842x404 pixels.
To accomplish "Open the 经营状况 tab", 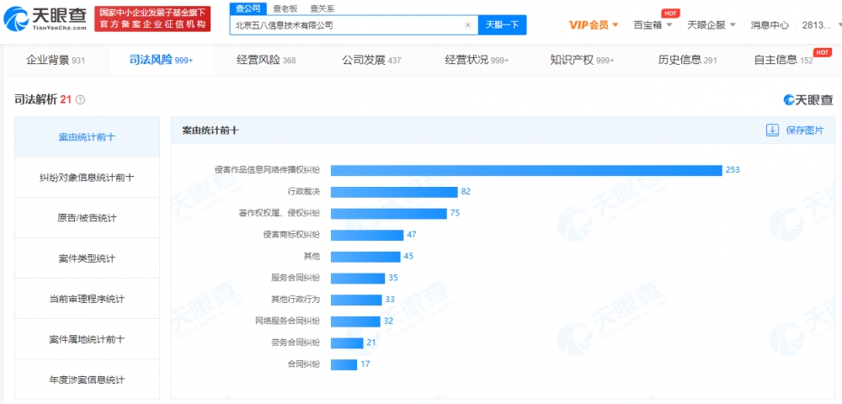I will pyautogui.click(x=477, y=60).
